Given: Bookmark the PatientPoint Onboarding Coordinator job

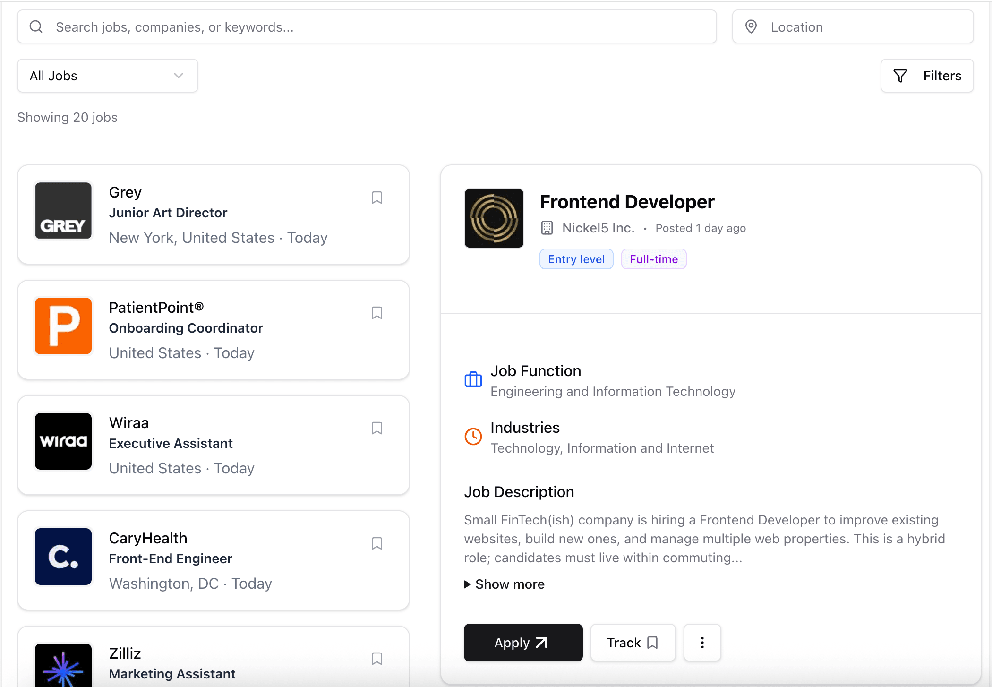Looking at the screenshot, I should pyautogui.click(x=376, y=313).
